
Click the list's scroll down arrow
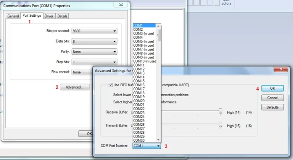pos(158,140)
